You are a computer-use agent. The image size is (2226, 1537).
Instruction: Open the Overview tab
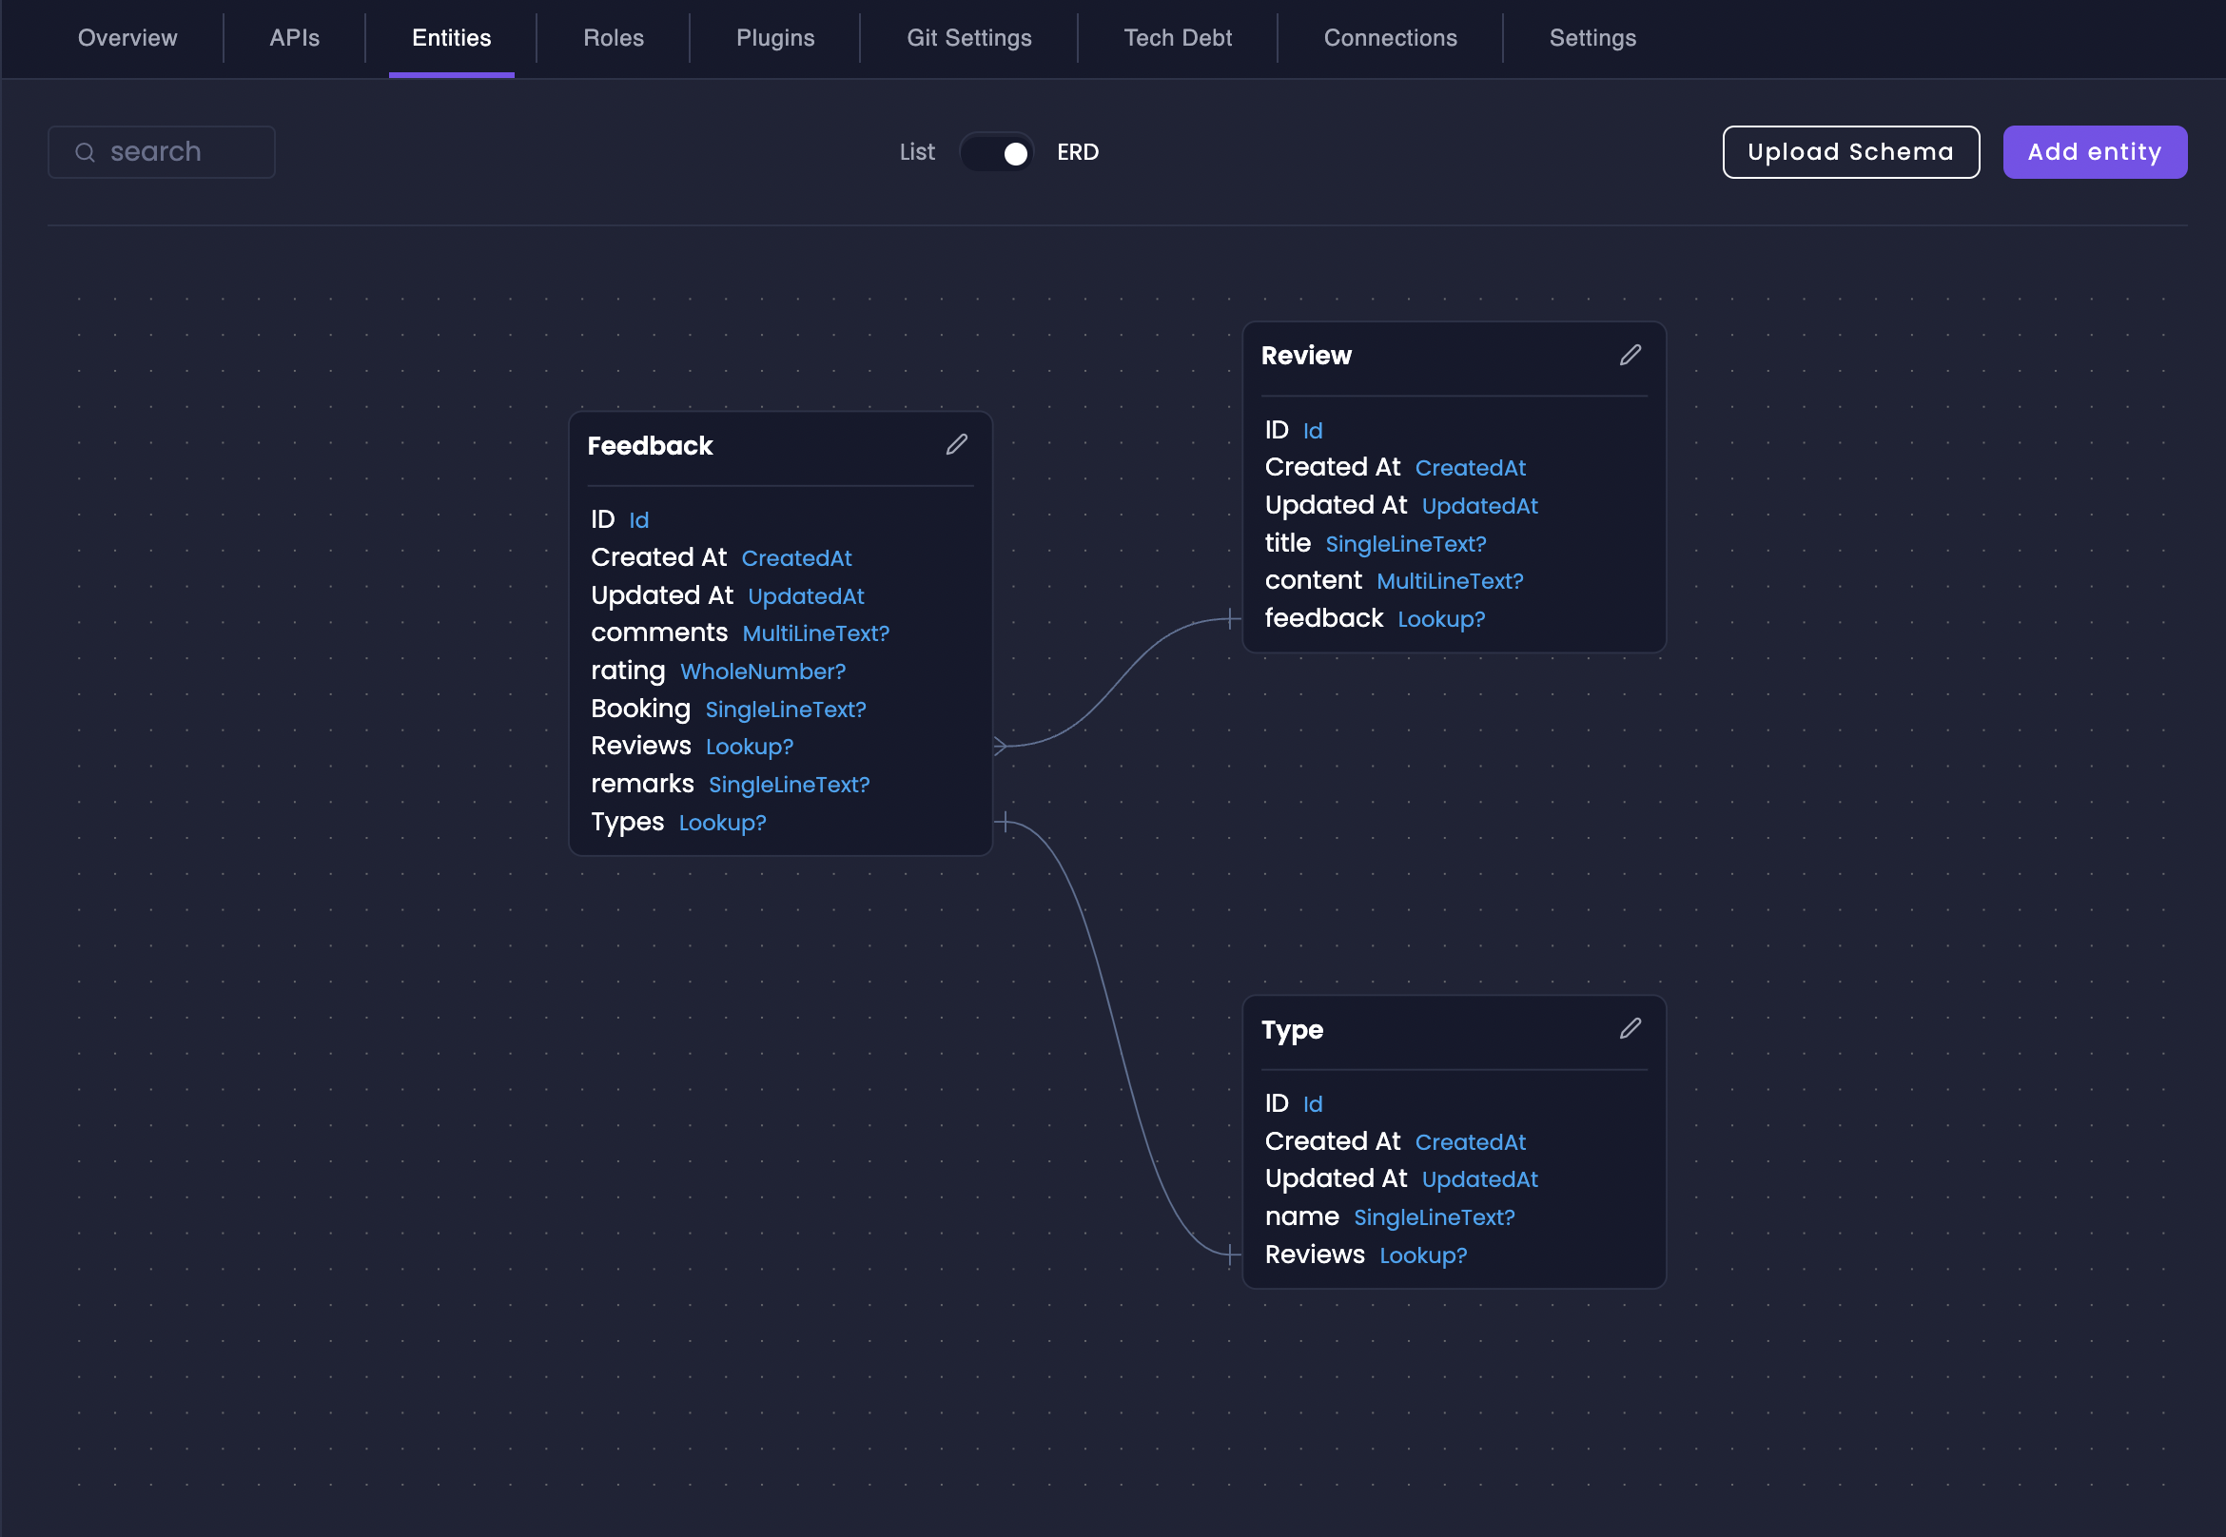tap(127, 39)
